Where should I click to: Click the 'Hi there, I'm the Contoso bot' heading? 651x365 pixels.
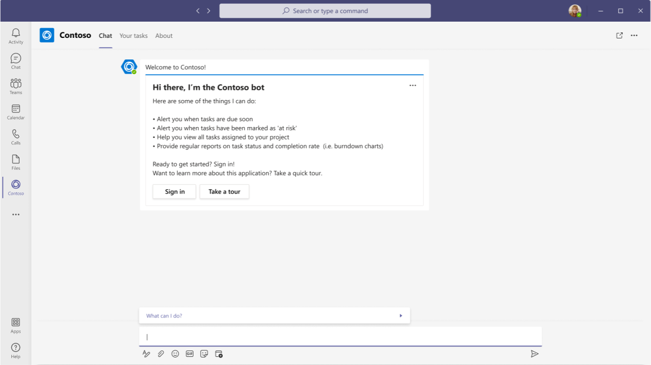[x=209, y=87]
